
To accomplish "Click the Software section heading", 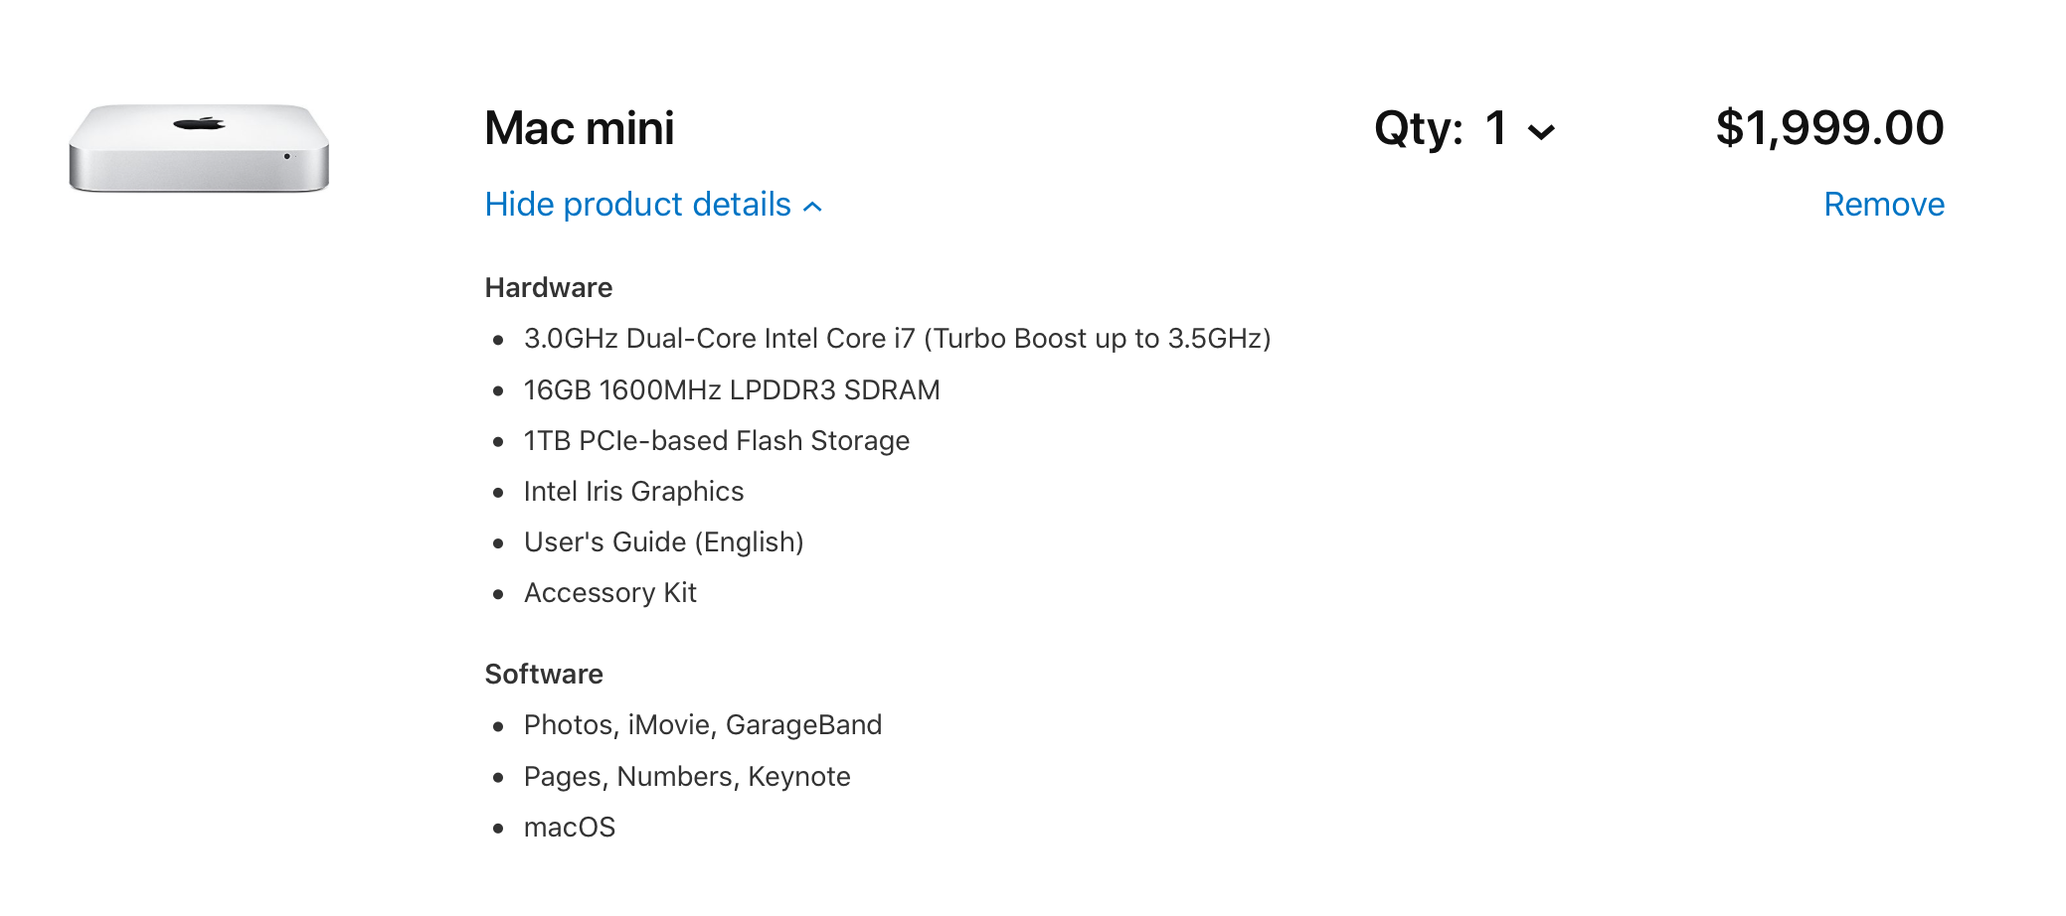I will [x=544, y=675].
